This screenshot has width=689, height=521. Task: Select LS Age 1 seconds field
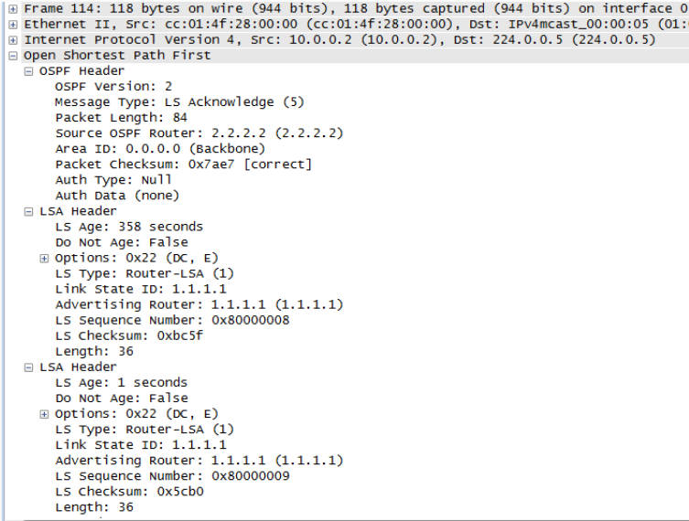tap(122, 383)
